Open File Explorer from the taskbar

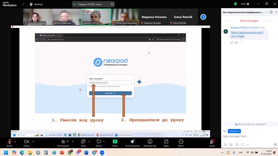(x=30, y=153)
